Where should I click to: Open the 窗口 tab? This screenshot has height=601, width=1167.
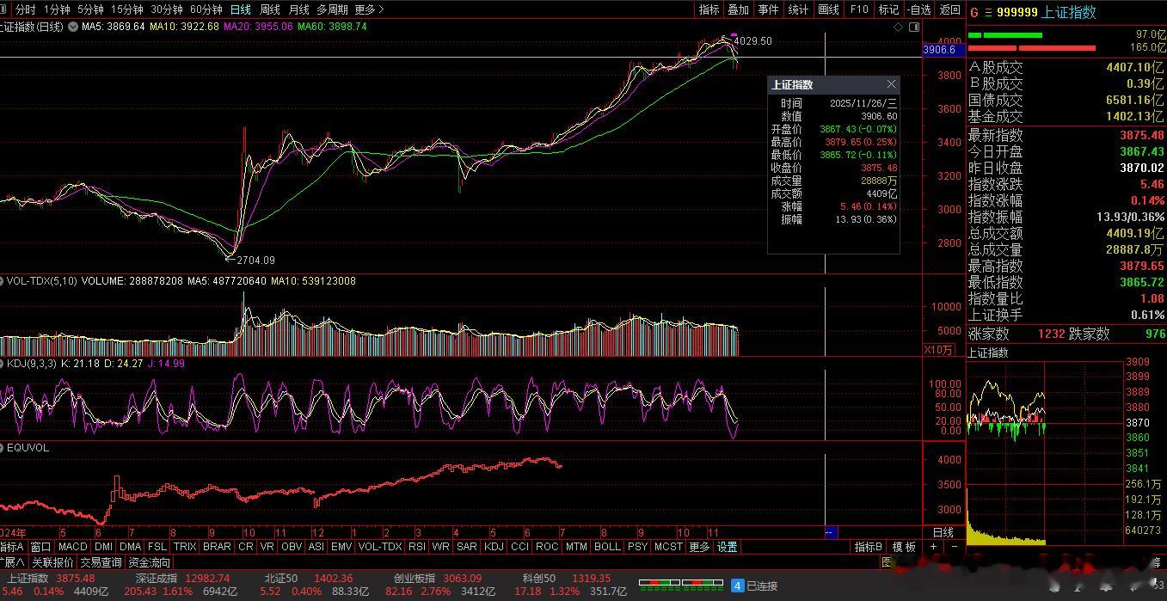click(x=40, y=547)
